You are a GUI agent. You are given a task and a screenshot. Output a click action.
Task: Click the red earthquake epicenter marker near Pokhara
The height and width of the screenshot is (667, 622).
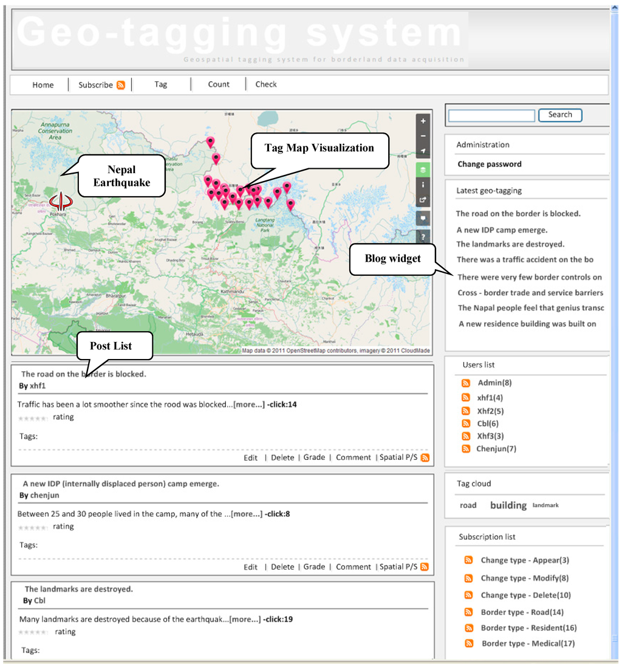point(60,201)
